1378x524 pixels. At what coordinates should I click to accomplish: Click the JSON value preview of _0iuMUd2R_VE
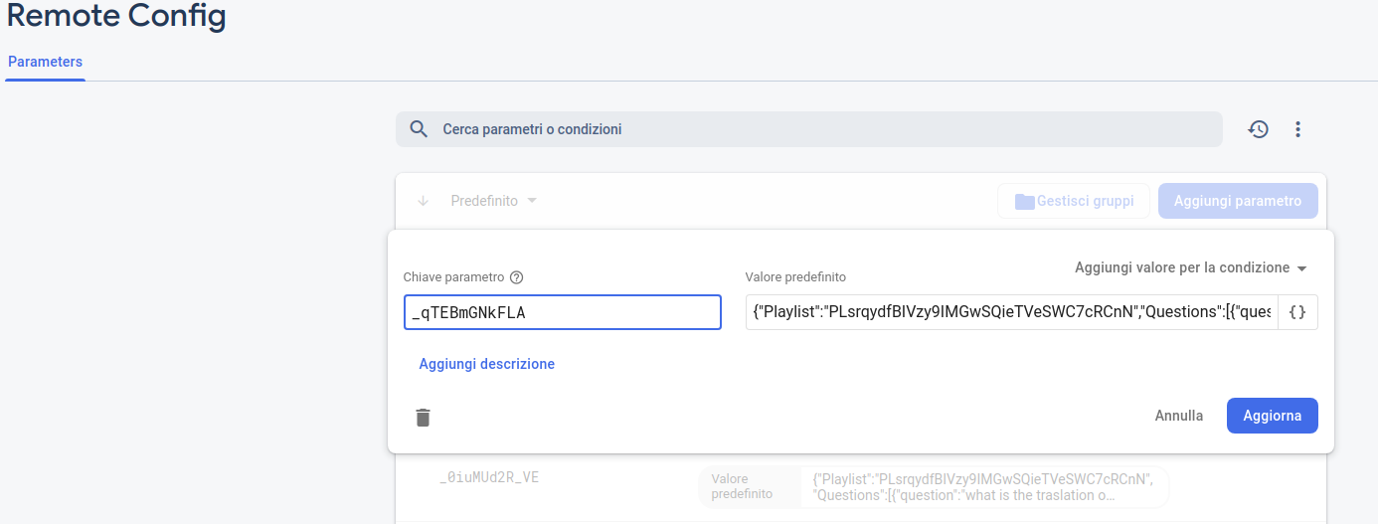pos(982,487)
